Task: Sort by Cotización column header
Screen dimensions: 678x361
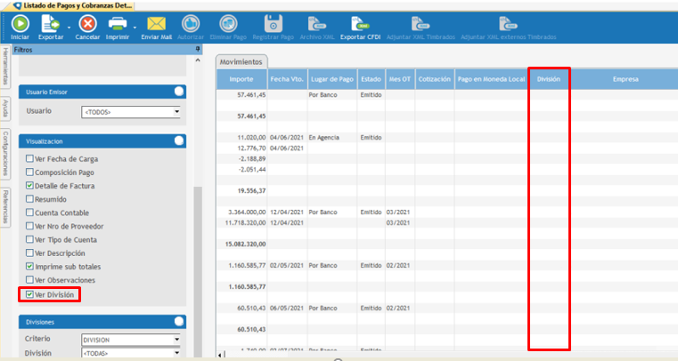Action: 435,79
